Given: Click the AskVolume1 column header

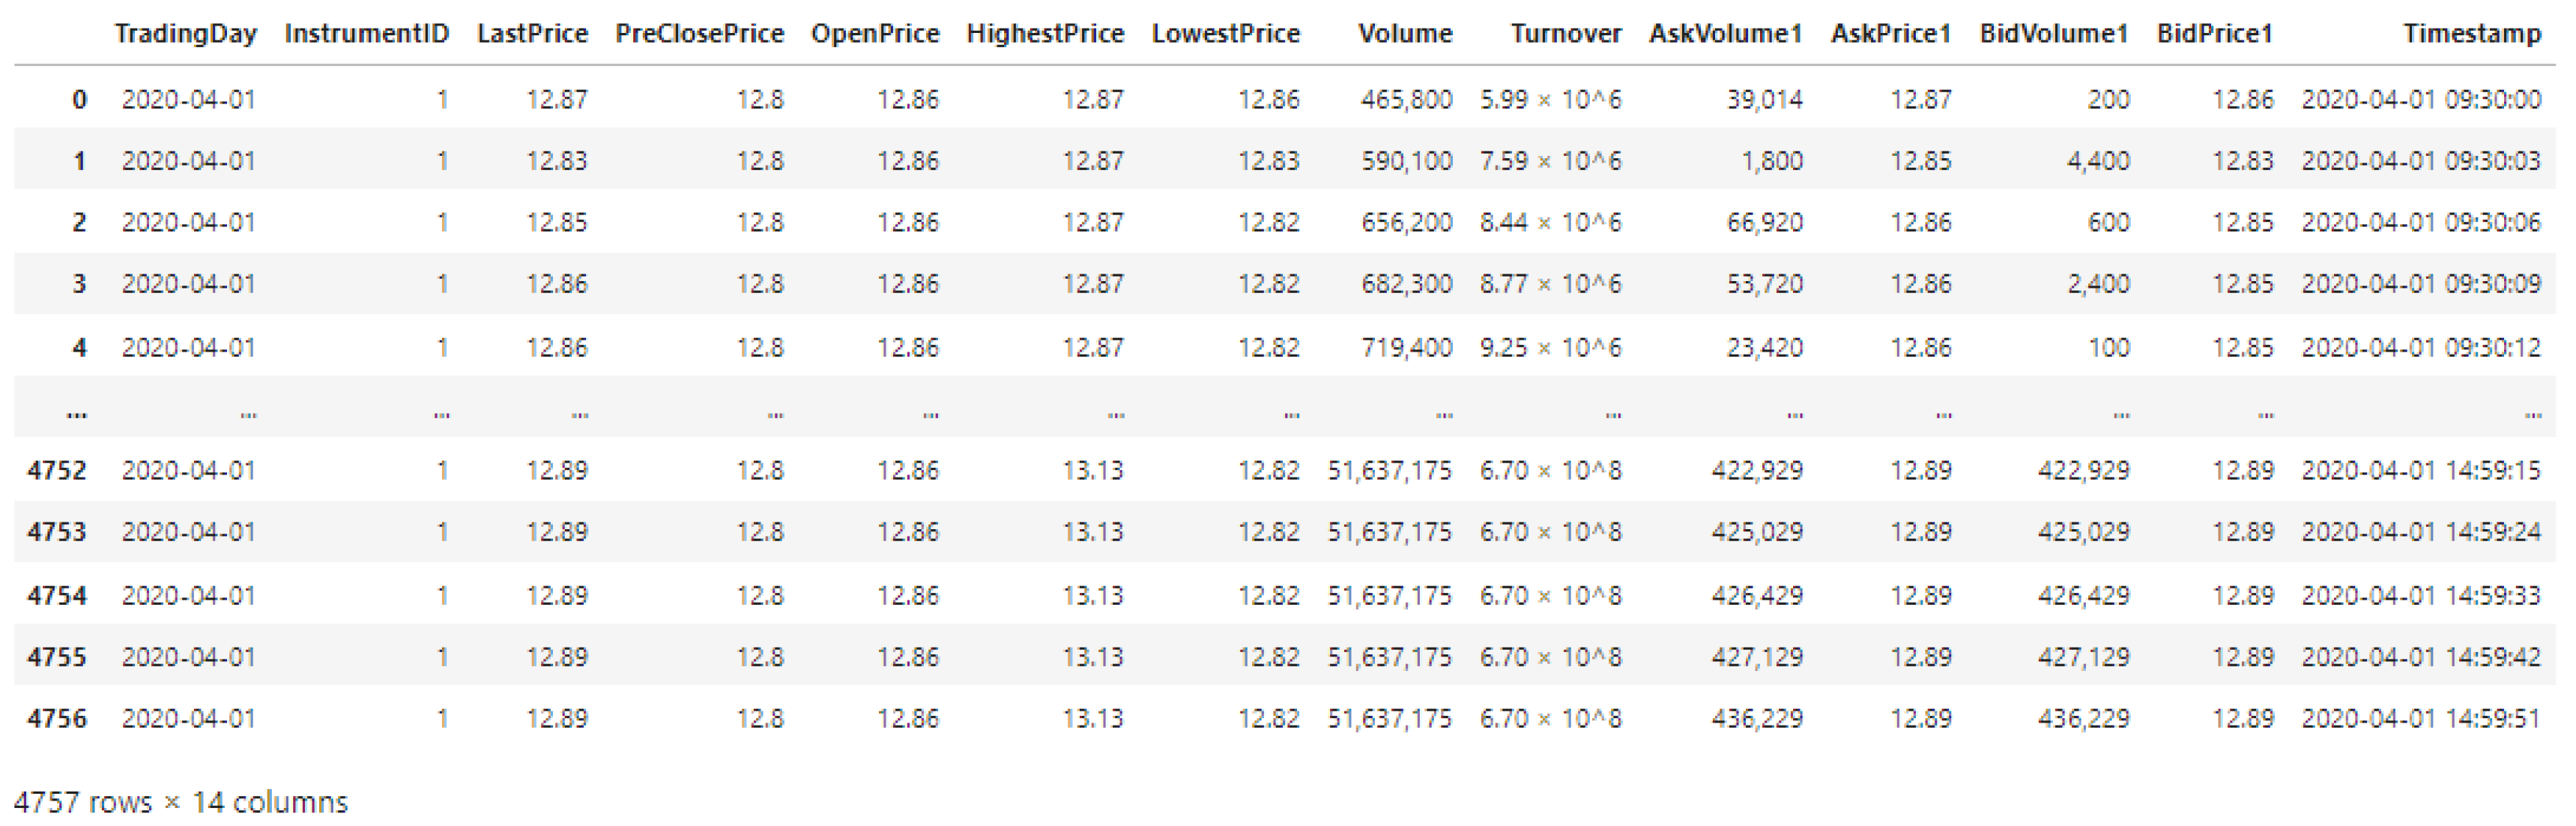Looking at the screenshot, I should 1725,34.
